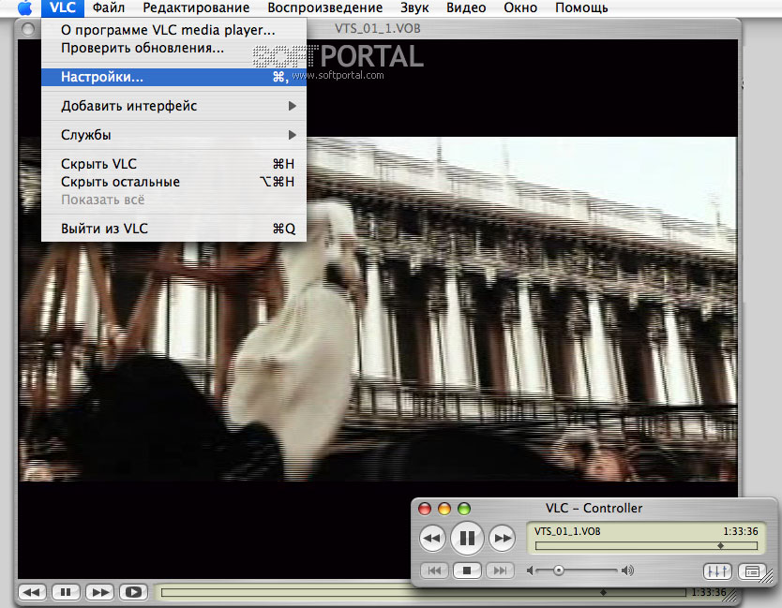
Task: Open the Воспроизведение menu
Action: pyautogui.click(x=324, y=7)
